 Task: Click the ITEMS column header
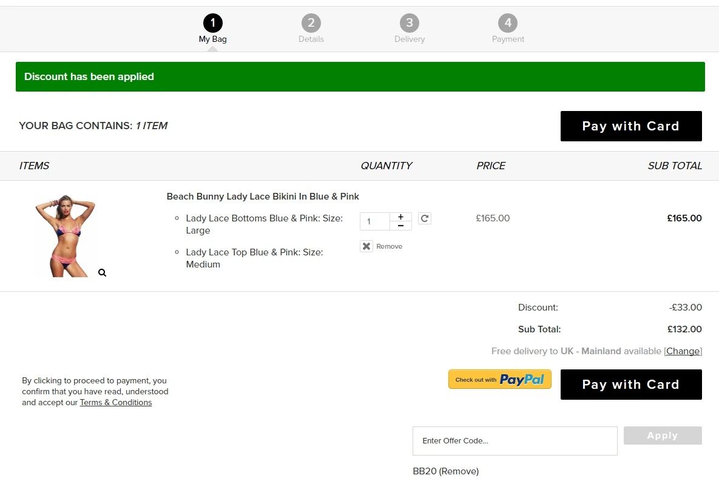coord(34,166)
